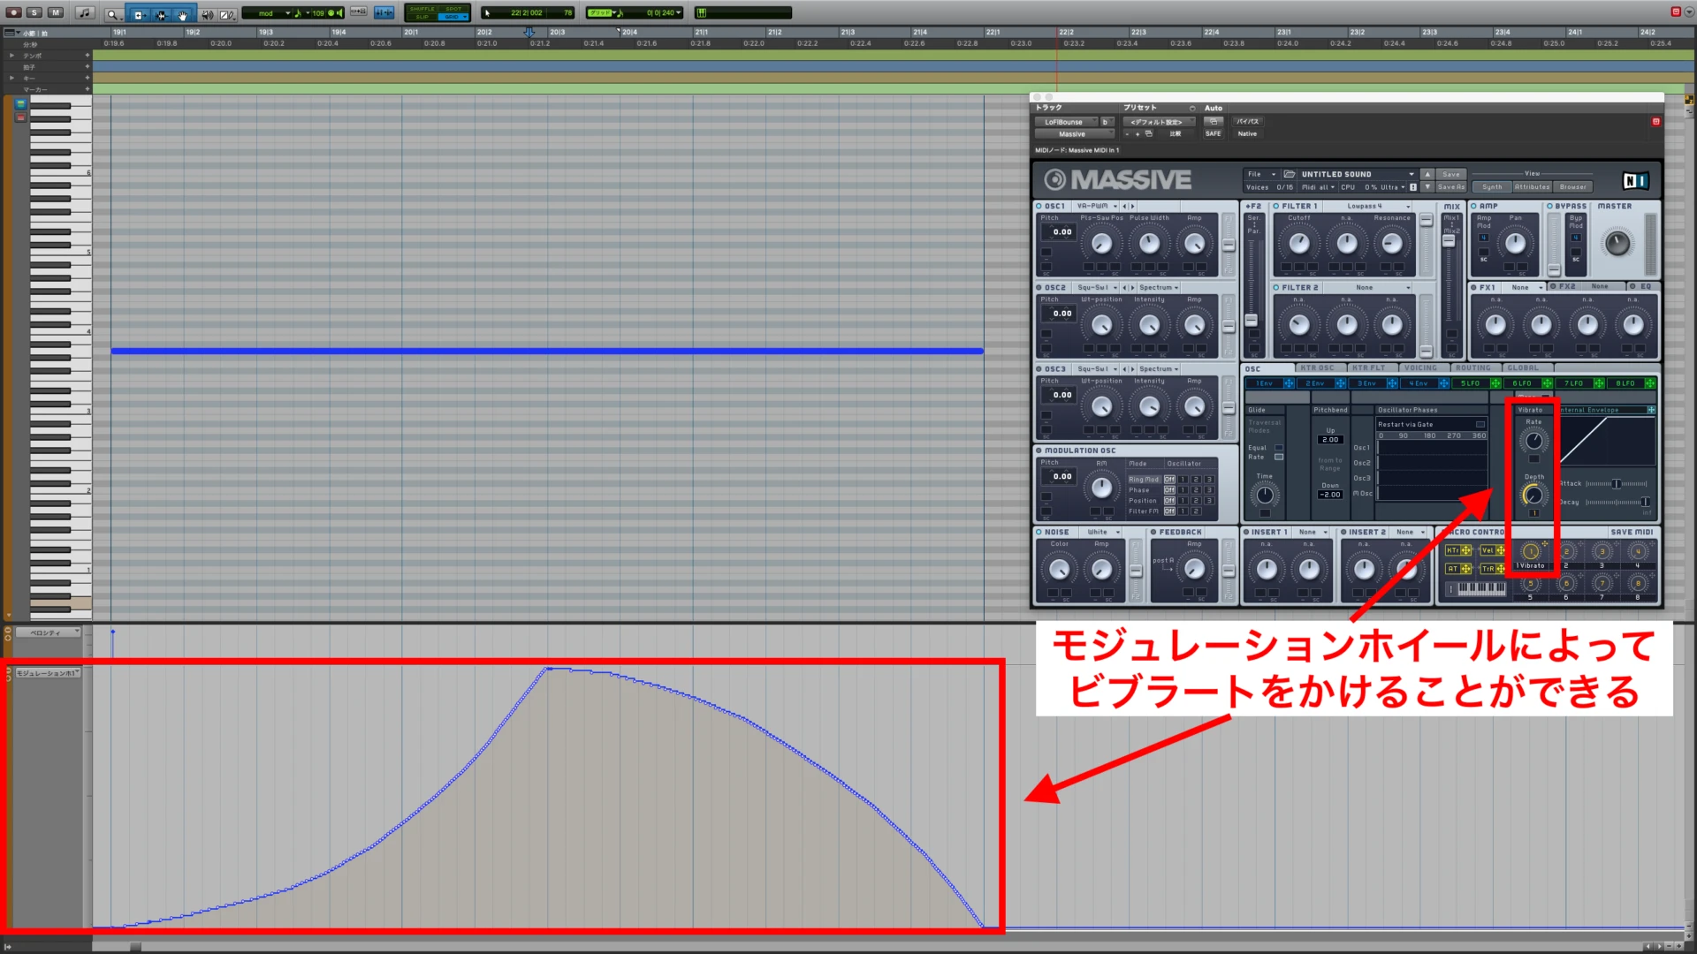Switch to Attributes view
Viewport: 1697px width, 954px height.
point(1532,187)
